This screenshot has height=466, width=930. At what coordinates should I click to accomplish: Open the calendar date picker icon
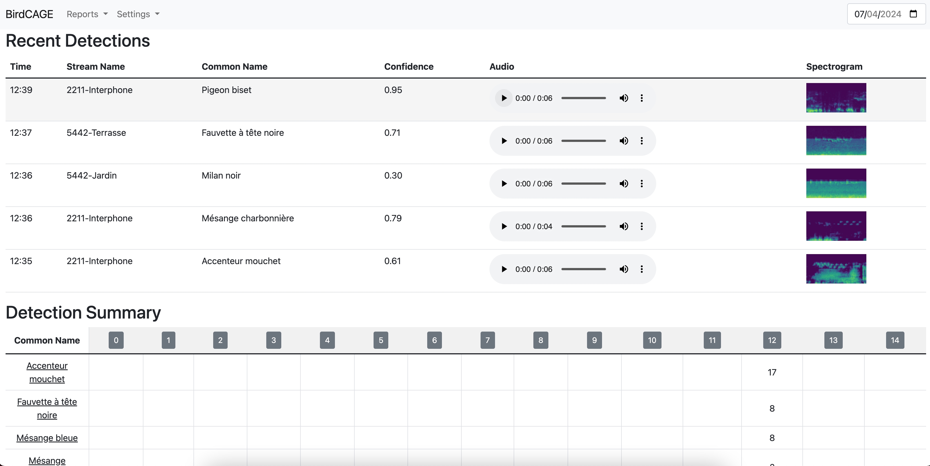tap(913, 14)
